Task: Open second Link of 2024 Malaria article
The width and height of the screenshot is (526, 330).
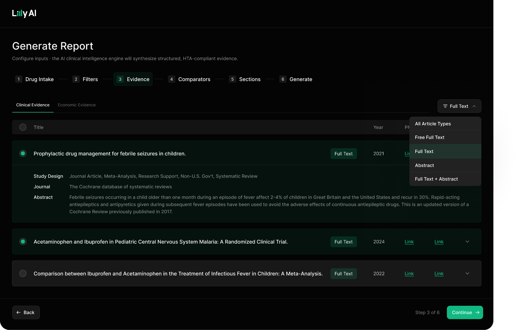Action: click(439, 242)
